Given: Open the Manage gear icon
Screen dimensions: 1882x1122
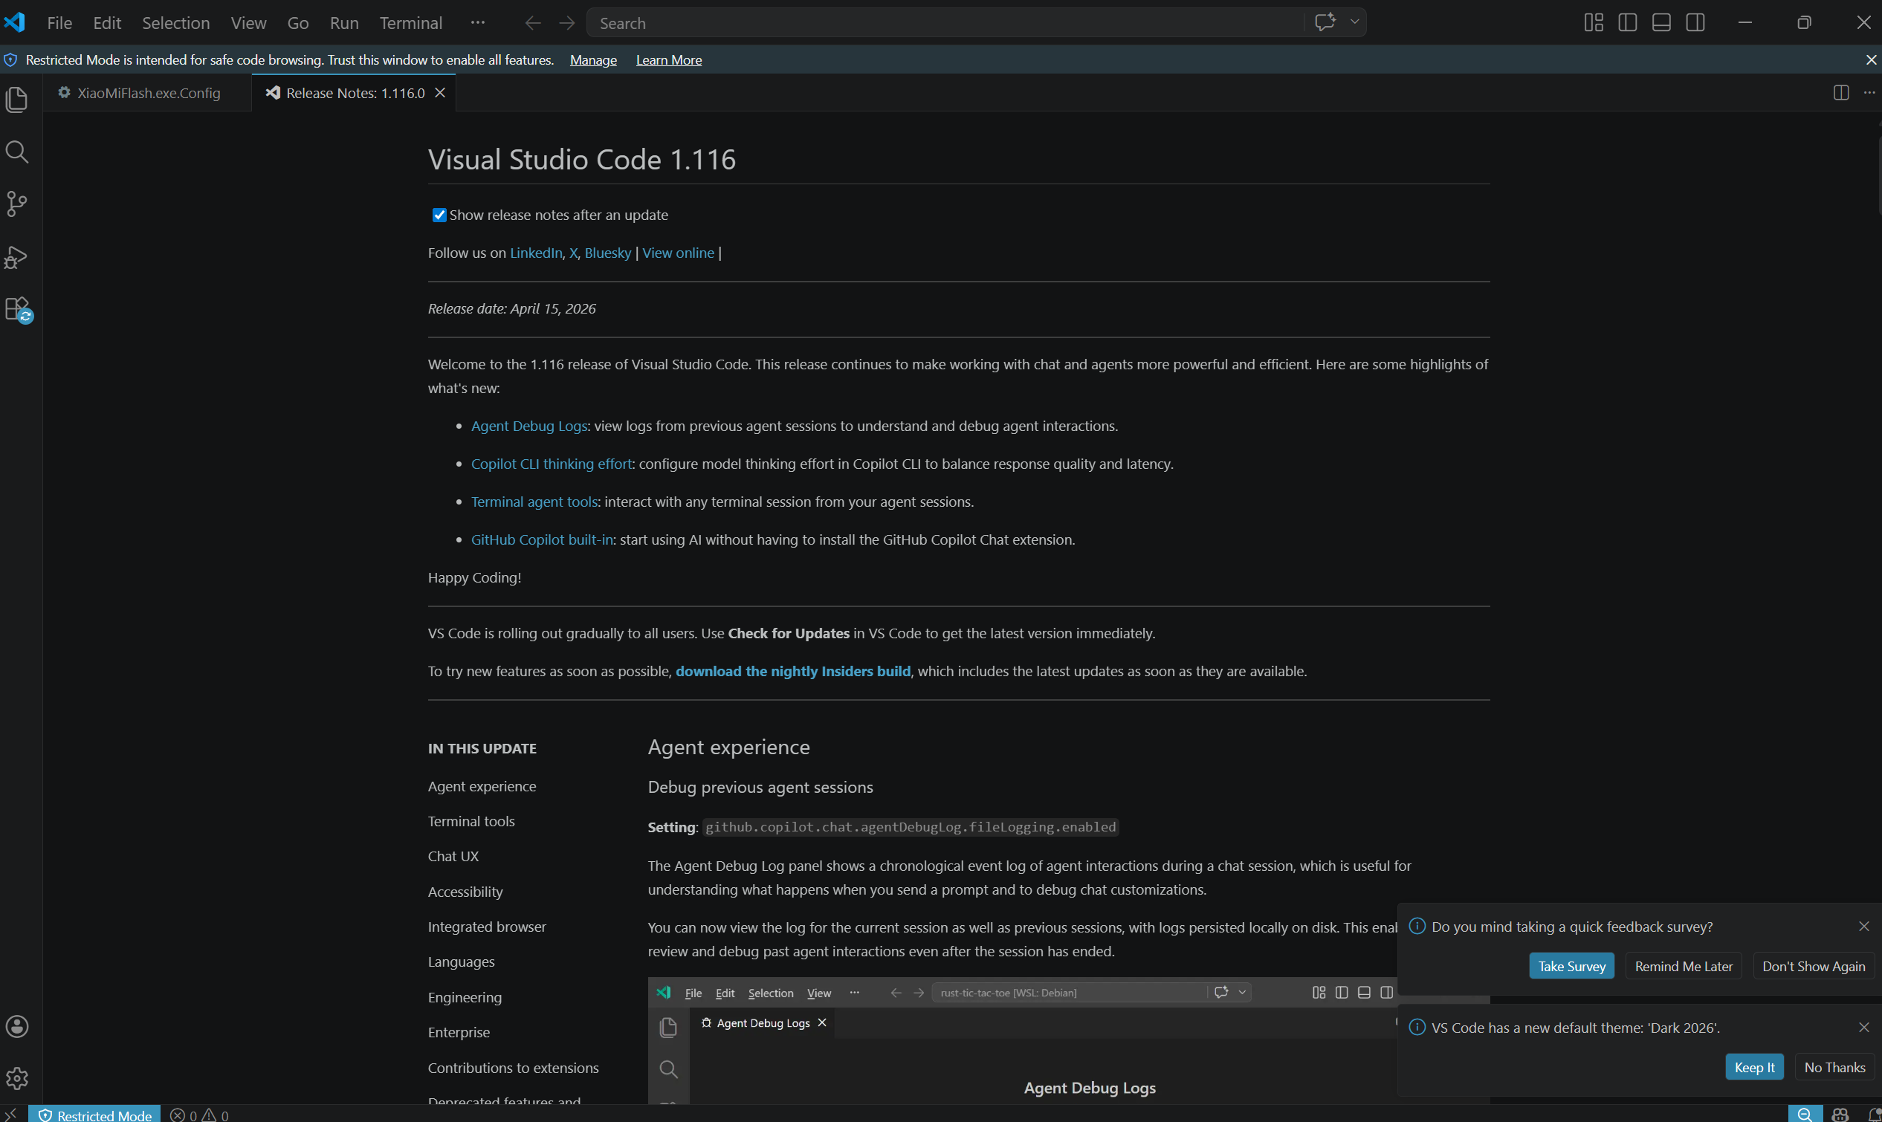Looking at the screenshot, I should pos(16,1077).
